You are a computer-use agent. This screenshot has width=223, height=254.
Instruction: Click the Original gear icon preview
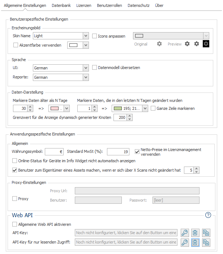point(159,44)
